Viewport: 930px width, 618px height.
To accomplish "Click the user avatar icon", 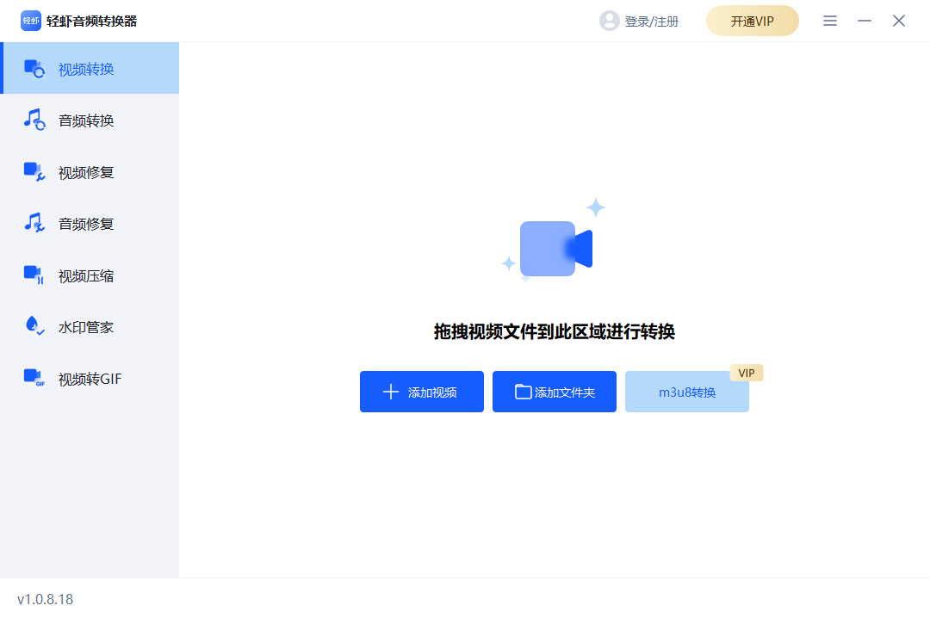I will pyautogui.click(x=608, y=21).
